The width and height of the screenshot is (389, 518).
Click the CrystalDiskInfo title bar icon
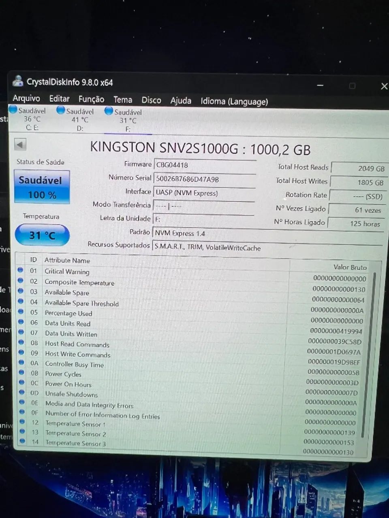18,81
